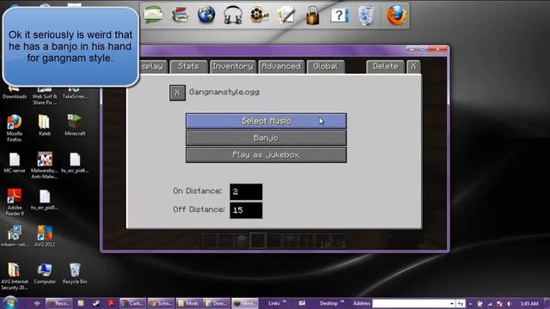Open the volume icon in system tray

pos(510,304)
